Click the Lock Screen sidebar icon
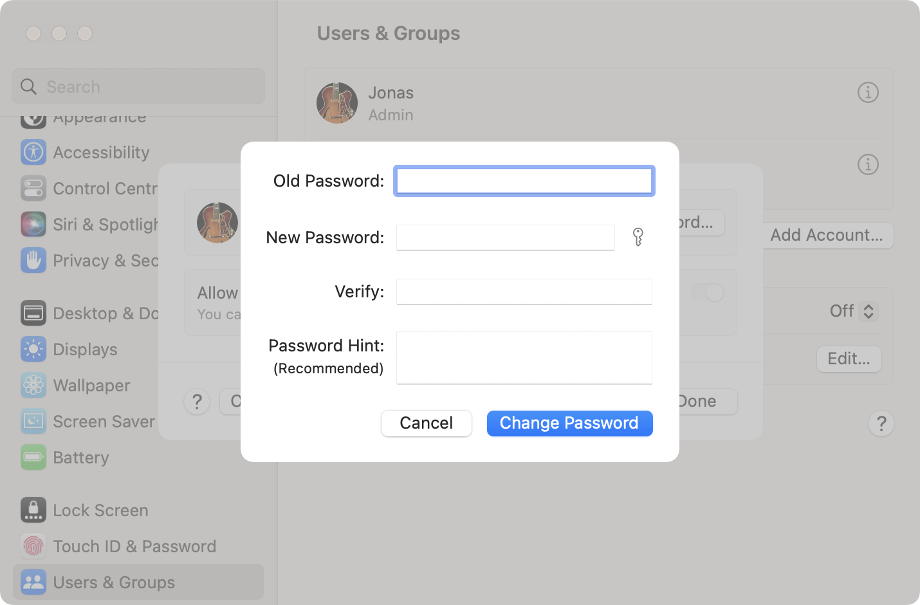Image resolution: width=920 pixels, height=605 pixels. tap(33, 510)
